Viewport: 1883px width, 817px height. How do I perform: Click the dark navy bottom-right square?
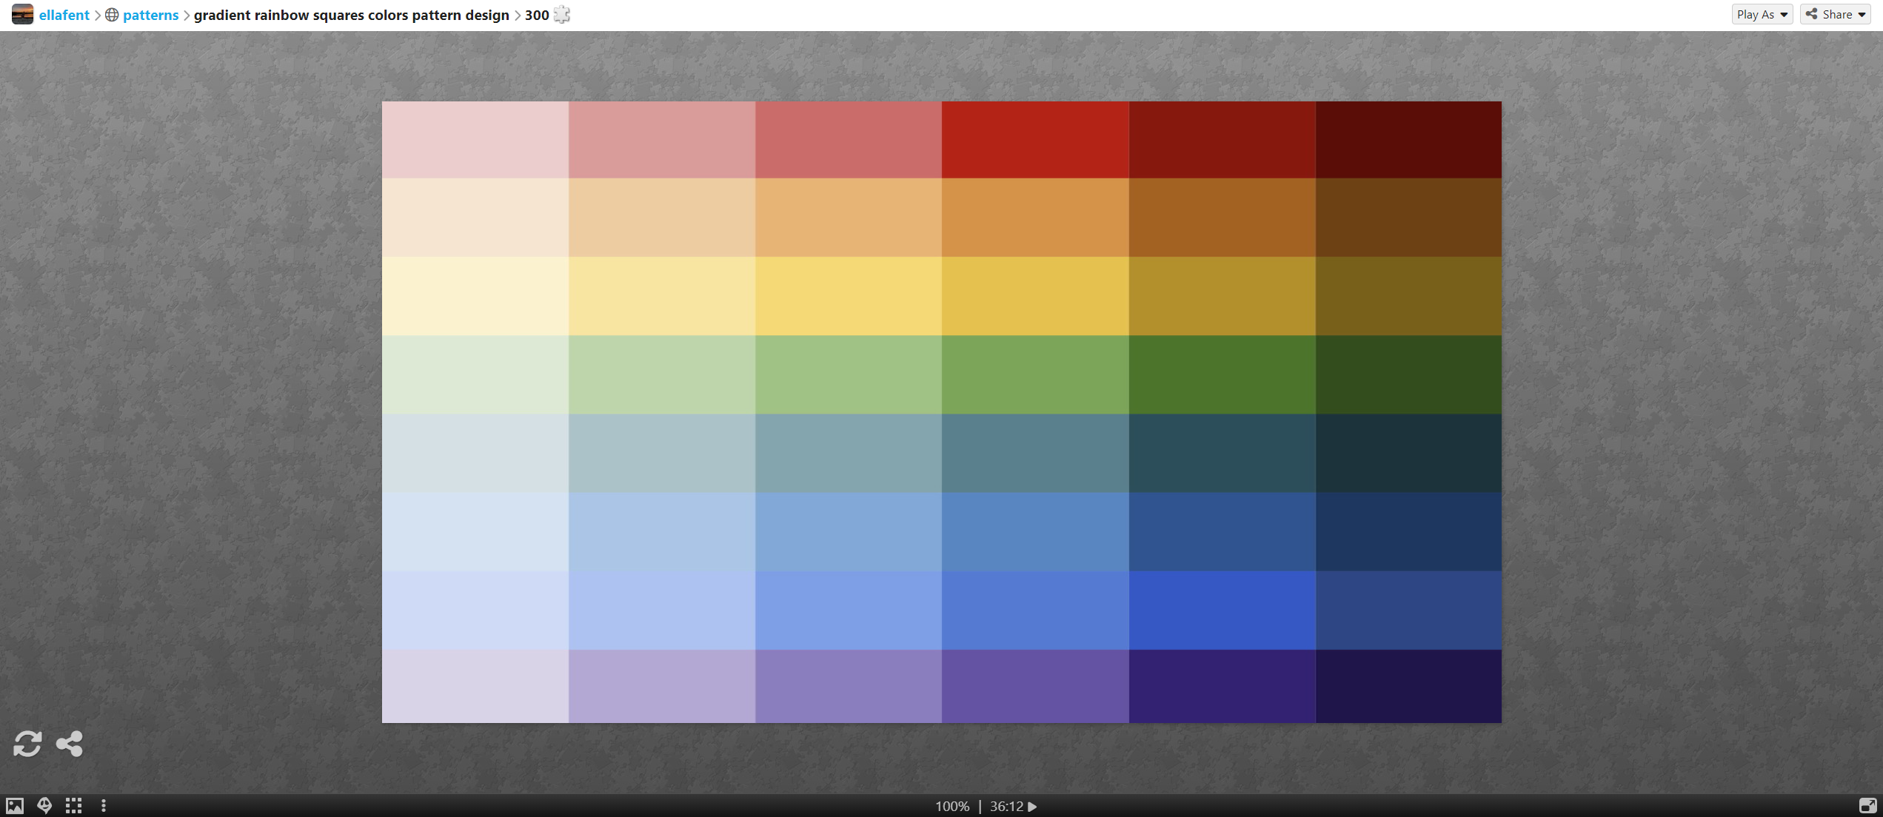pyautogui.click(x=1408, y=686)
